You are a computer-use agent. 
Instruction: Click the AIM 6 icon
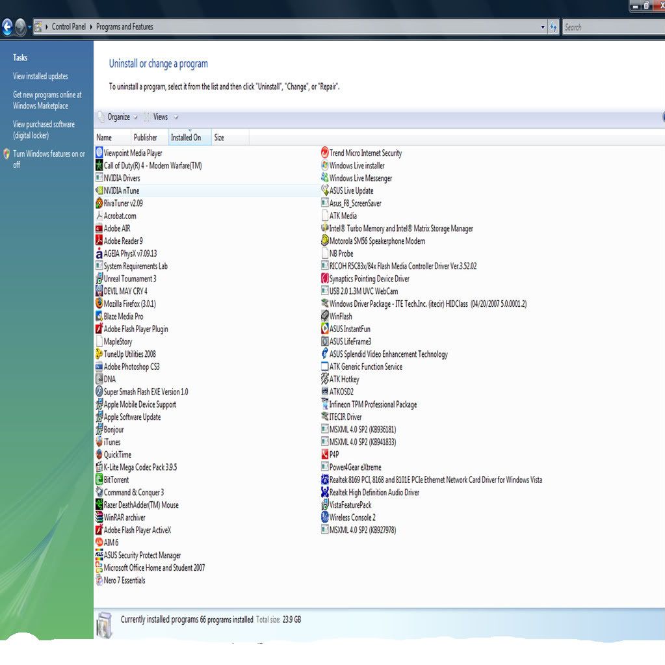[99, 542]
